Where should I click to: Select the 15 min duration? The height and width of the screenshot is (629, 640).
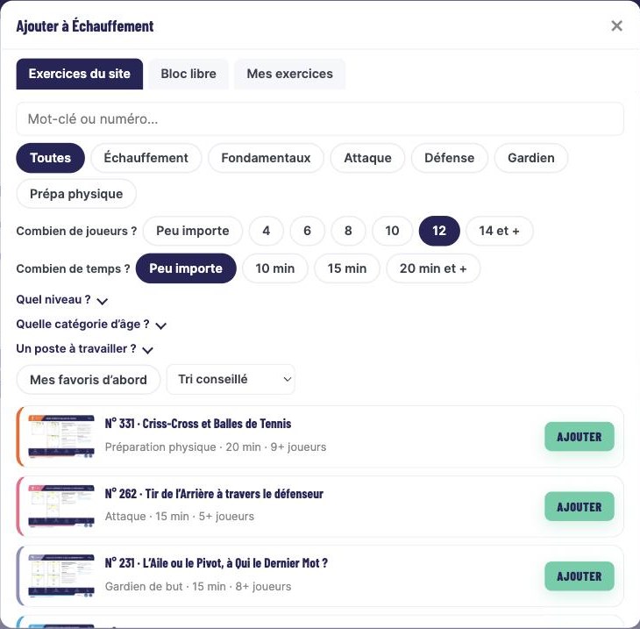click(347, 268)
